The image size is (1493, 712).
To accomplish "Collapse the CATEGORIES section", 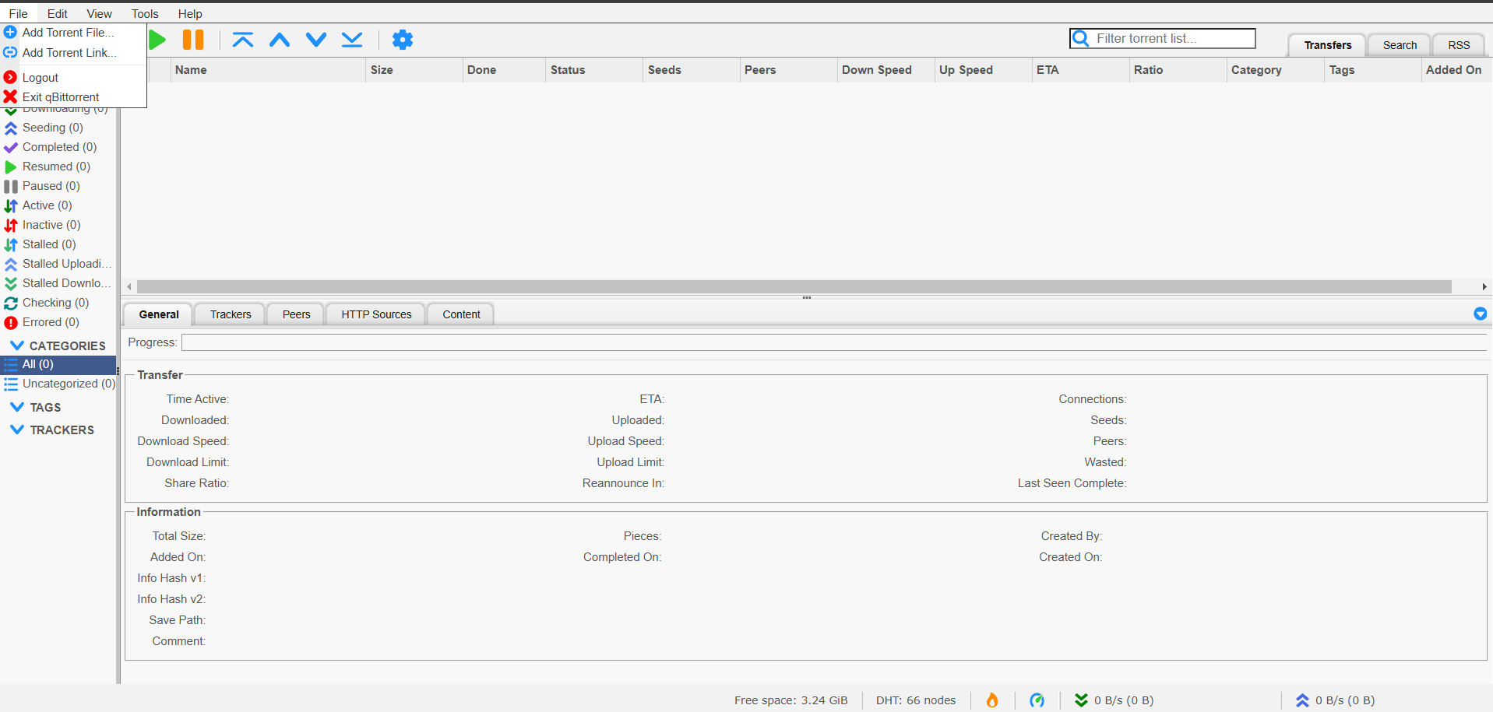I will pos(16,345).
